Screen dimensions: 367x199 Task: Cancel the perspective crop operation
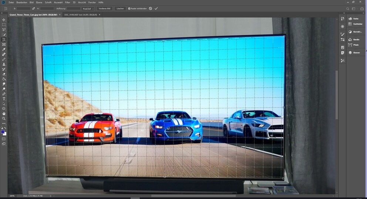point(151,8)
